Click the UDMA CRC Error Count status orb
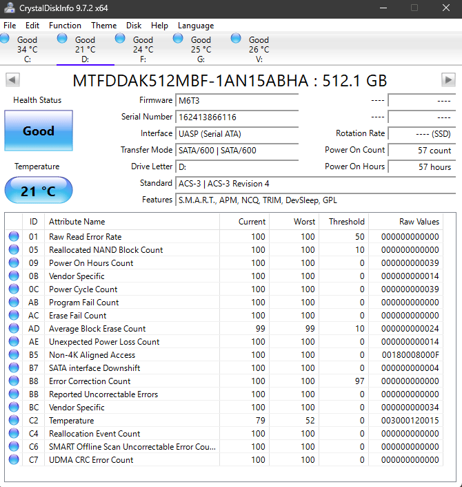This screenshot has width=462, height=487. (x=14, y=459)
